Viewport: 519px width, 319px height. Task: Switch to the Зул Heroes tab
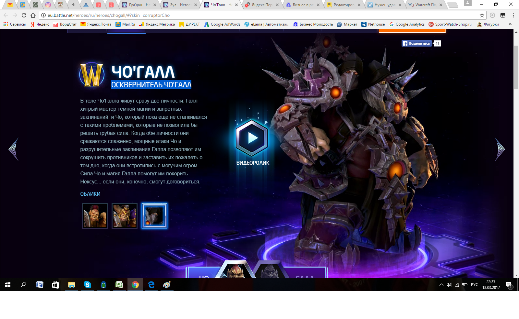(x=180, y=5)
